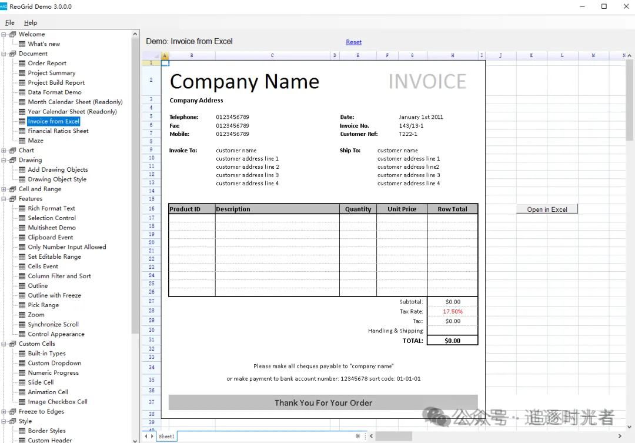Click the horizontal scroll right arrow
635x443 pixels.
620,436
